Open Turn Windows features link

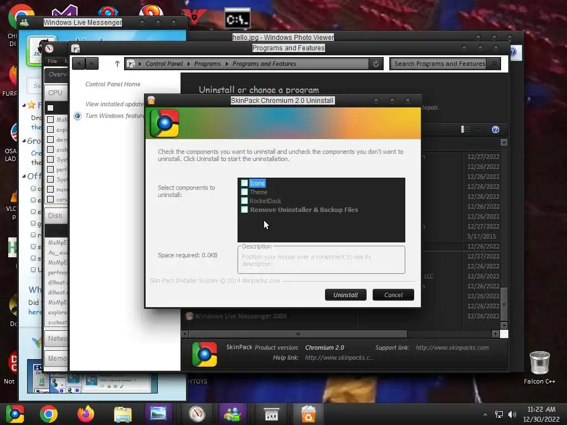(115, 116)
